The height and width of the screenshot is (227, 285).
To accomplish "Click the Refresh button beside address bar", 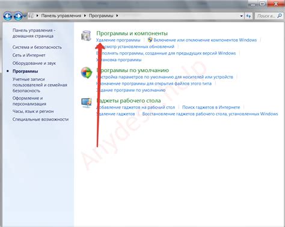I will click(248, 16).
